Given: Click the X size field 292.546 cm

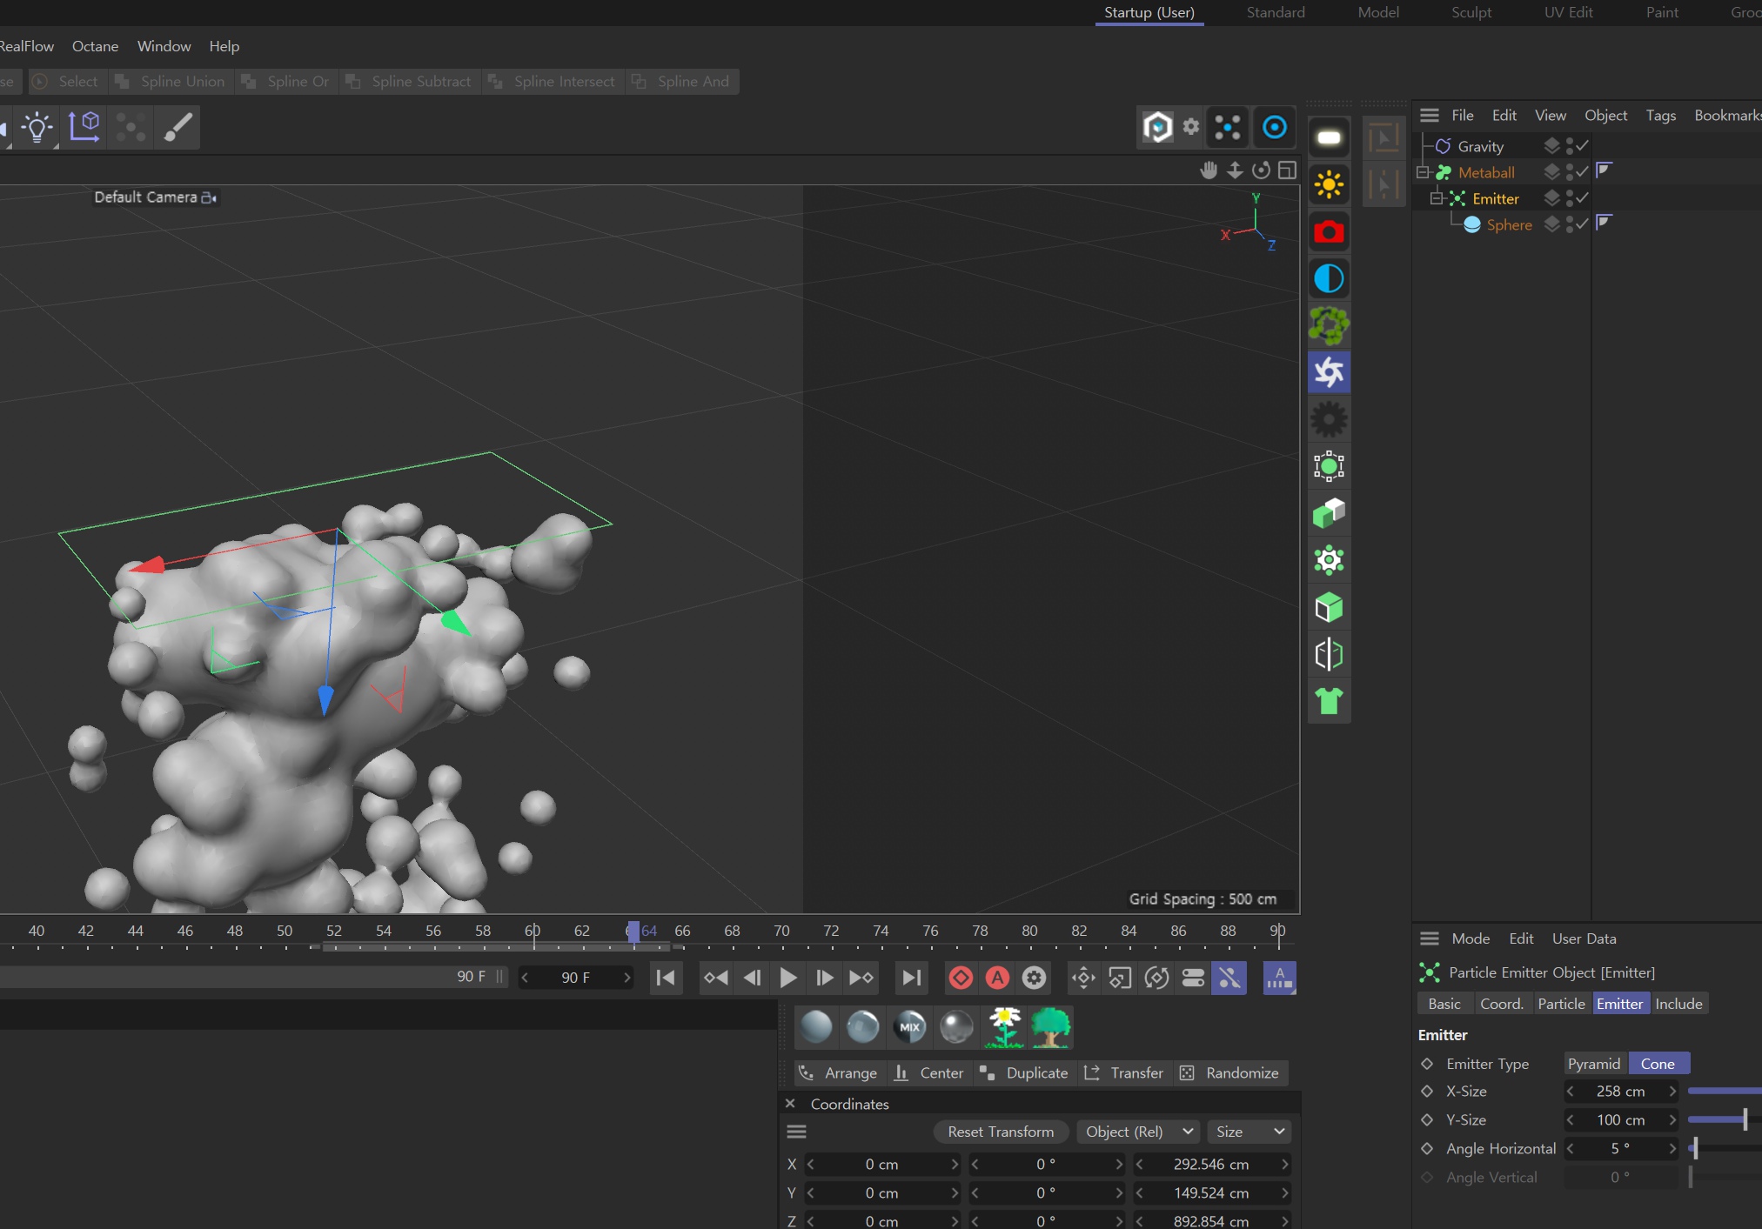Looking at the screenshot, I should [x=1210, y=1164].
